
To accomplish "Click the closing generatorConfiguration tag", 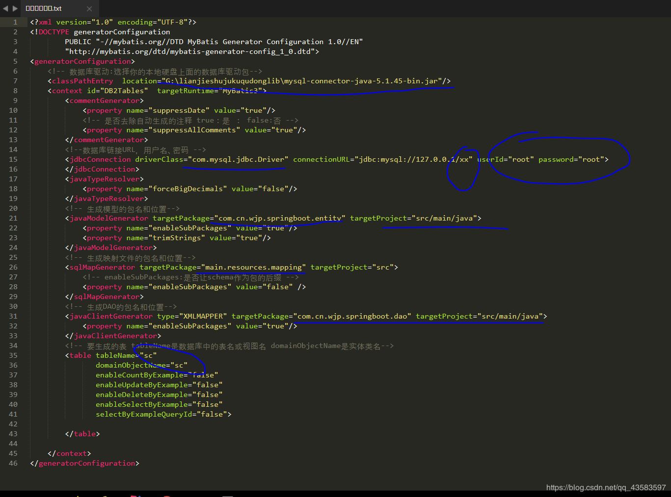I will coord(84,463).
